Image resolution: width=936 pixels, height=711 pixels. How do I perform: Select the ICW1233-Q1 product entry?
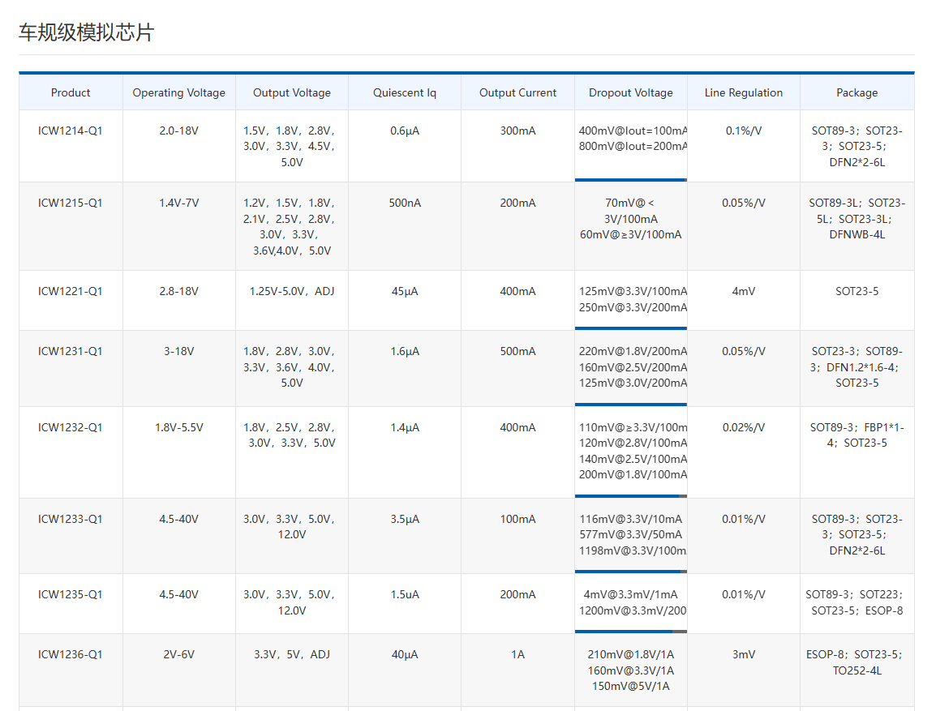pos(71,519)
